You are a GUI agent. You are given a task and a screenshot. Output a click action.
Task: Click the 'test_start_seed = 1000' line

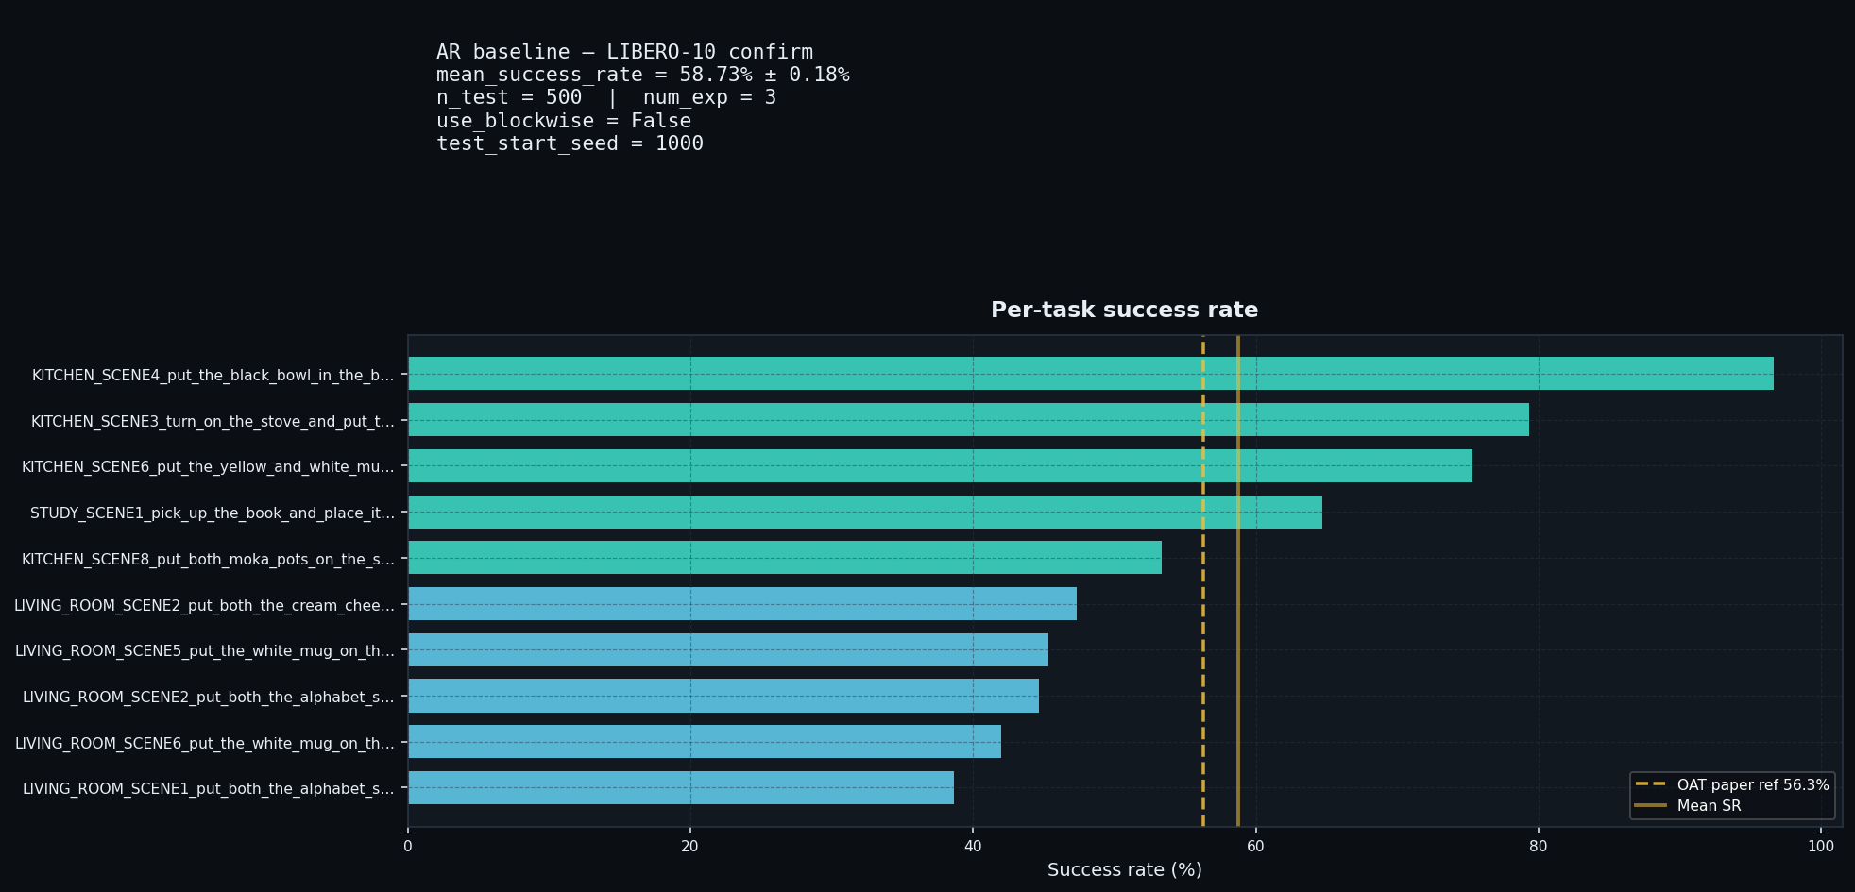coord(570,143)
